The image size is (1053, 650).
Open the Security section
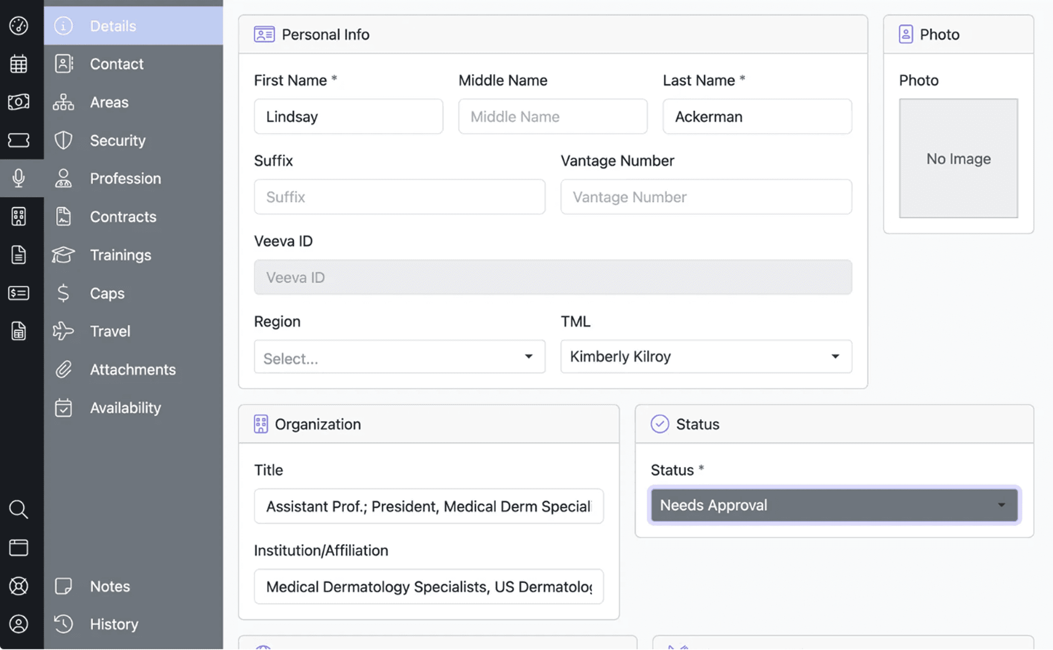pos(118,140)
